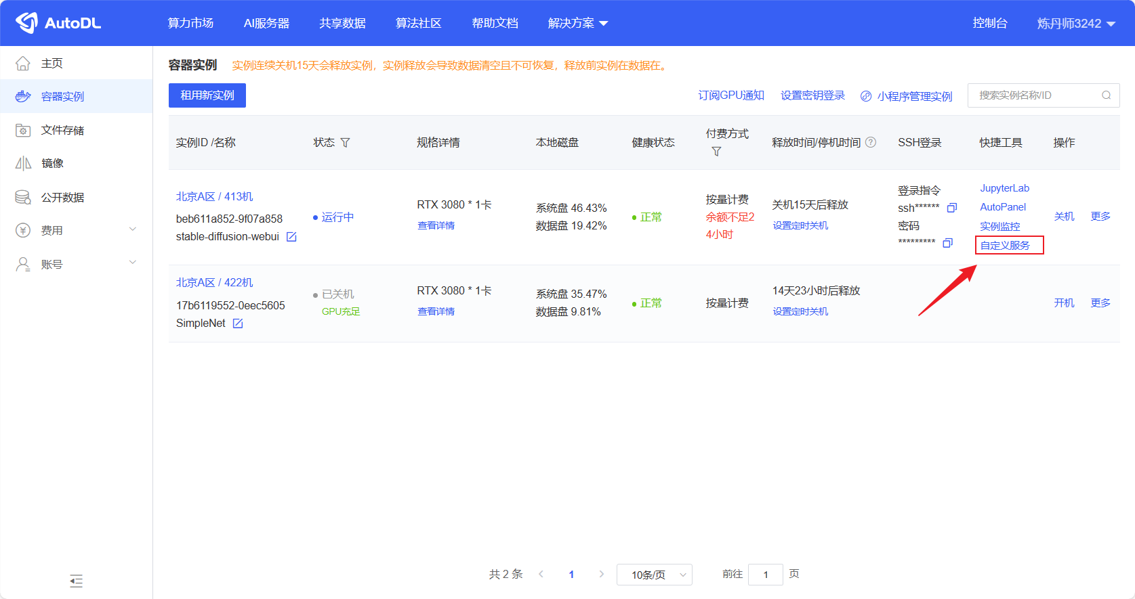Copy the ssh login command
Image resolution: width=1135 pixels, height=599 pixels.
[x=951, y=208]
